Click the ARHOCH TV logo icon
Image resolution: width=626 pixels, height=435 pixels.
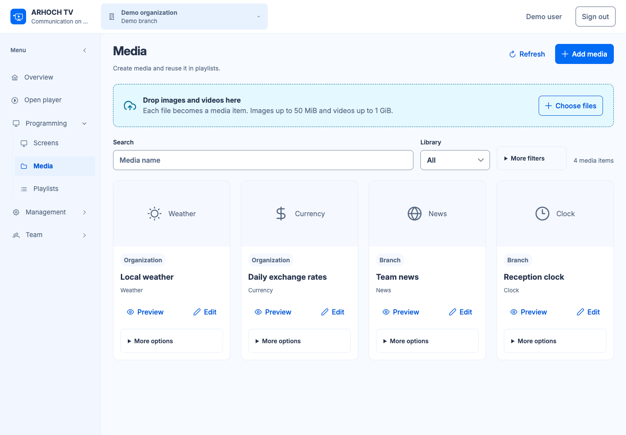pyautogui.click(x=18, y=17)
